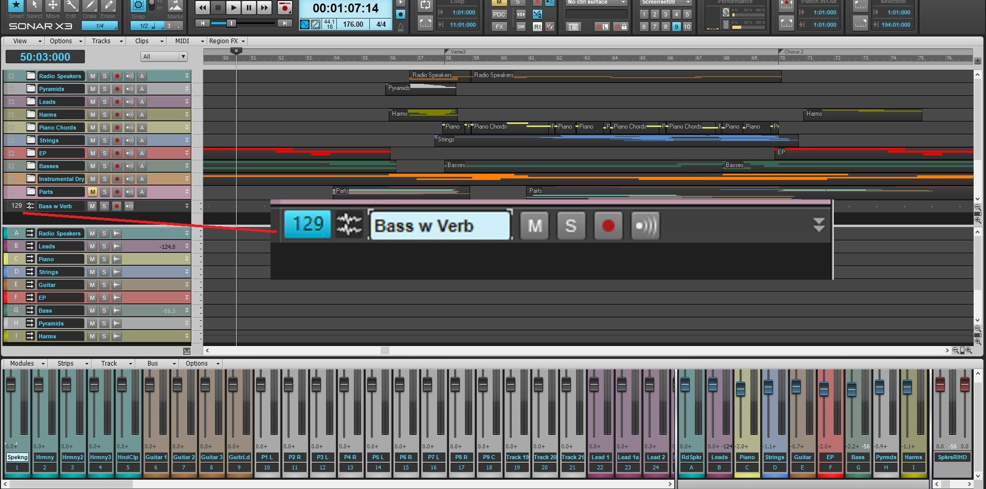This screenshot has width=986, height=489.
Task: Pick the Erase tool
Action: [x=108, y=6]
